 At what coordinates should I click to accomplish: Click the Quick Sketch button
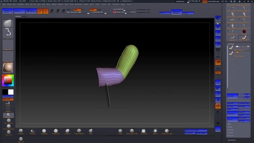point(31,11)
